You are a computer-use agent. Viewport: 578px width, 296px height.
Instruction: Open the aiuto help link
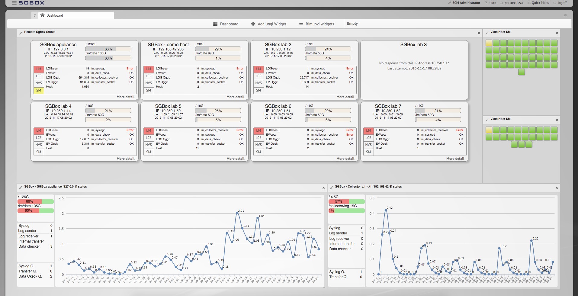pyautogui.click(x=490, y=3)
